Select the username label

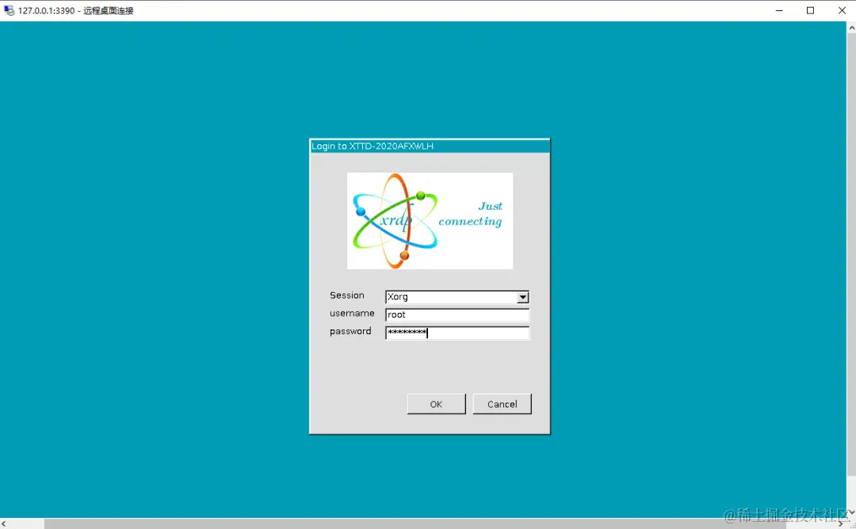tap(352, 313)
